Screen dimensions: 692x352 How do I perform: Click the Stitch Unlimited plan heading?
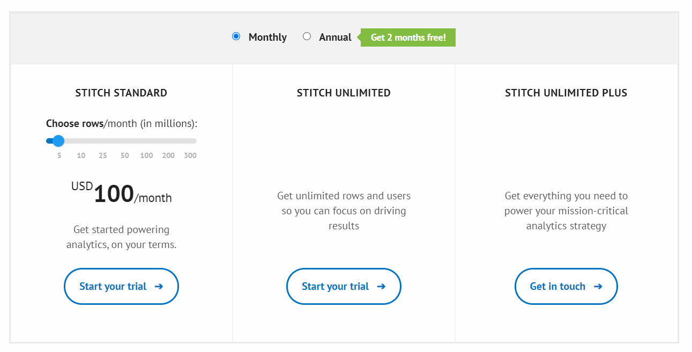(x=344, y=92)
